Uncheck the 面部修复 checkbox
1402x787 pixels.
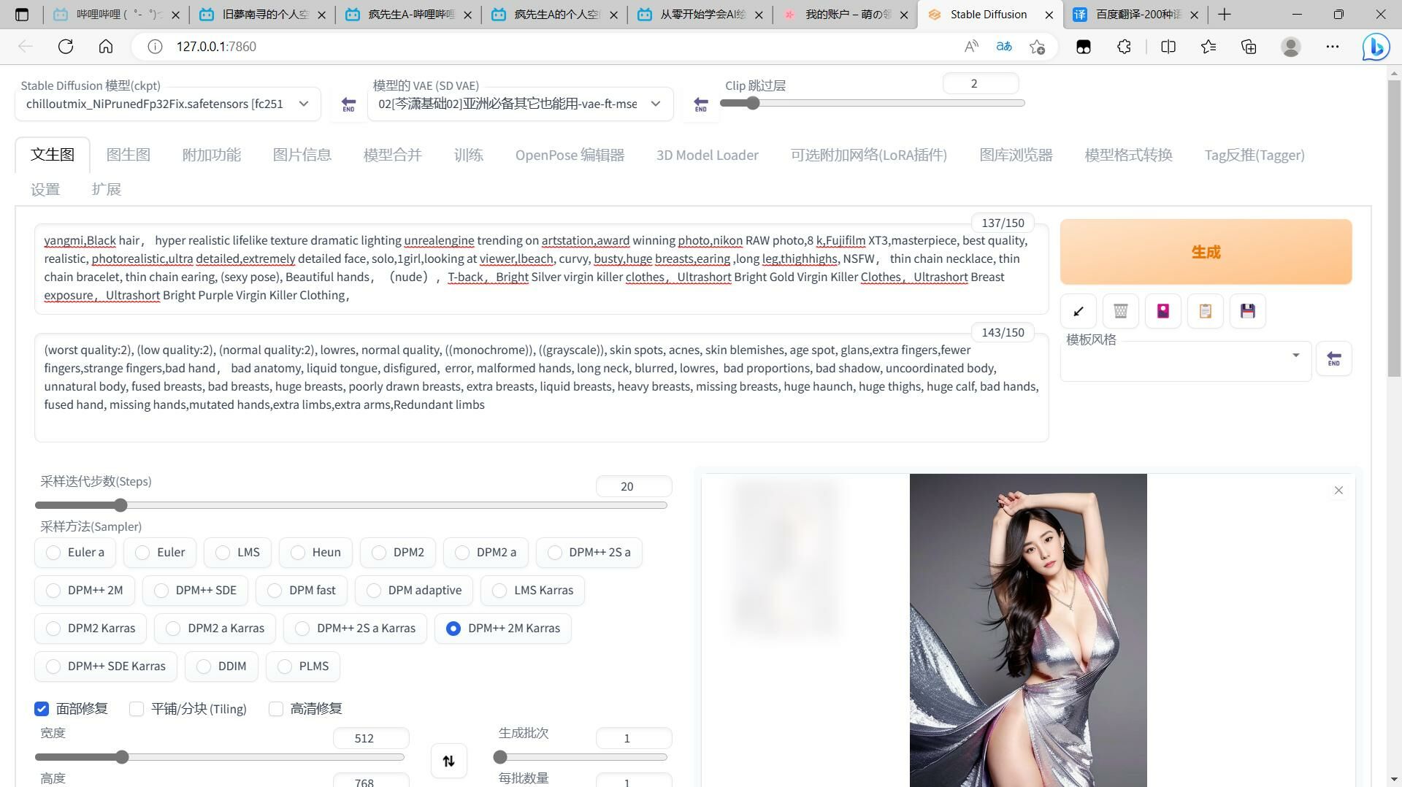tap(42, 709)
